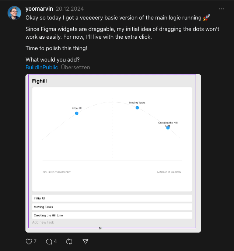Click the Initial UI task row
This screenshot has height=251, width=234.
[x=112, y=198]
